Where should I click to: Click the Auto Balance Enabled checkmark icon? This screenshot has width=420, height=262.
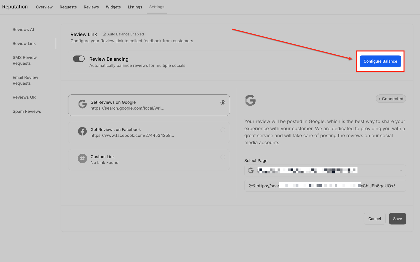(104, 34)
